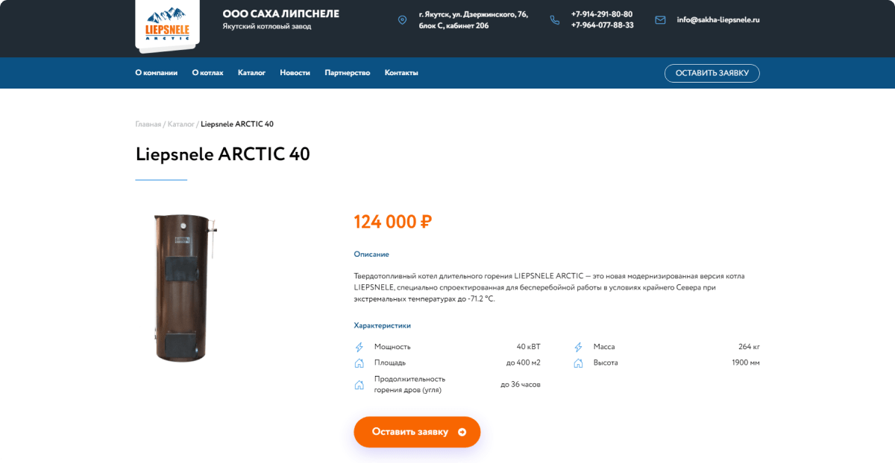Viewport: 895px width, 463px height.
Task: Click the 264 кг mass value
Action: point(749,347)
